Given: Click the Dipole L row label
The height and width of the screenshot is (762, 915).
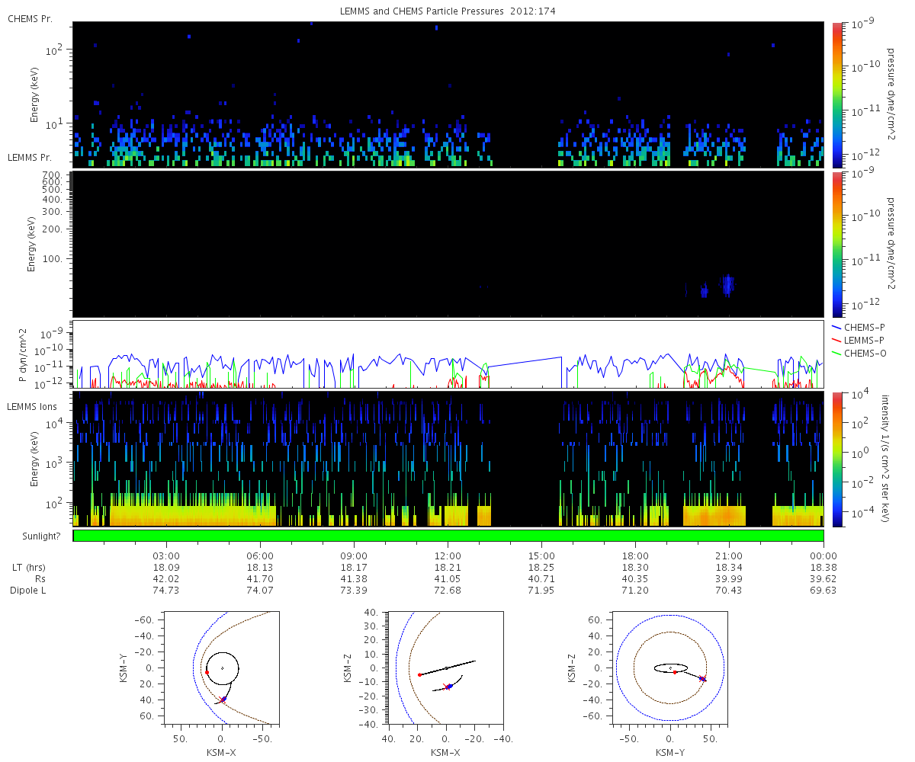Looking at the screenshot, I should coord(30,591).
